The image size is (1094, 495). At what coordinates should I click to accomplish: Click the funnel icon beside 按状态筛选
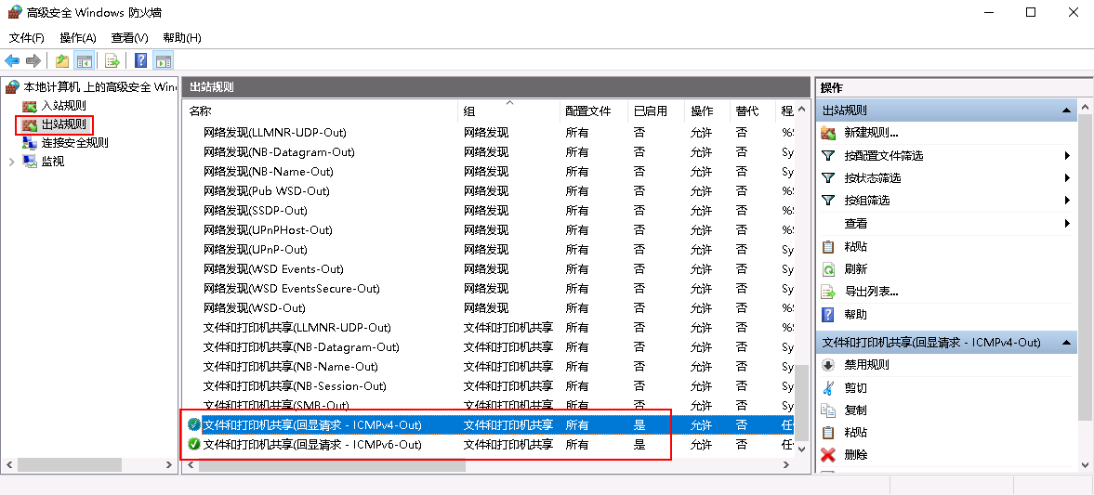tap(828, 177)
